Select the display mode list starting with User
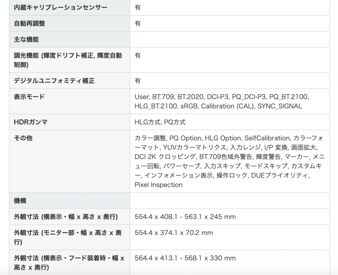 [x=222, y=102]
